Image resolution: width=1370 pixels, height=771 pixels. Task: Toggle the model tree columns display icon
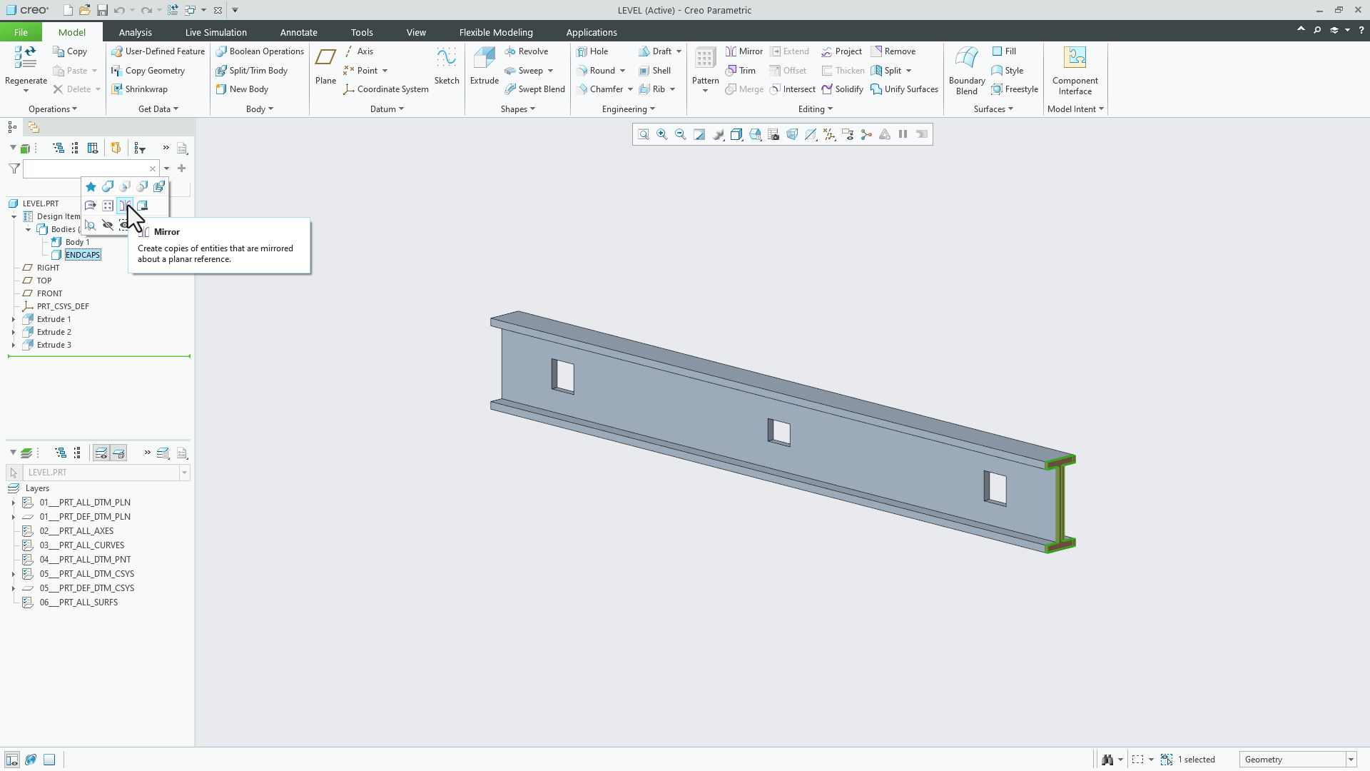coord(93,148)
